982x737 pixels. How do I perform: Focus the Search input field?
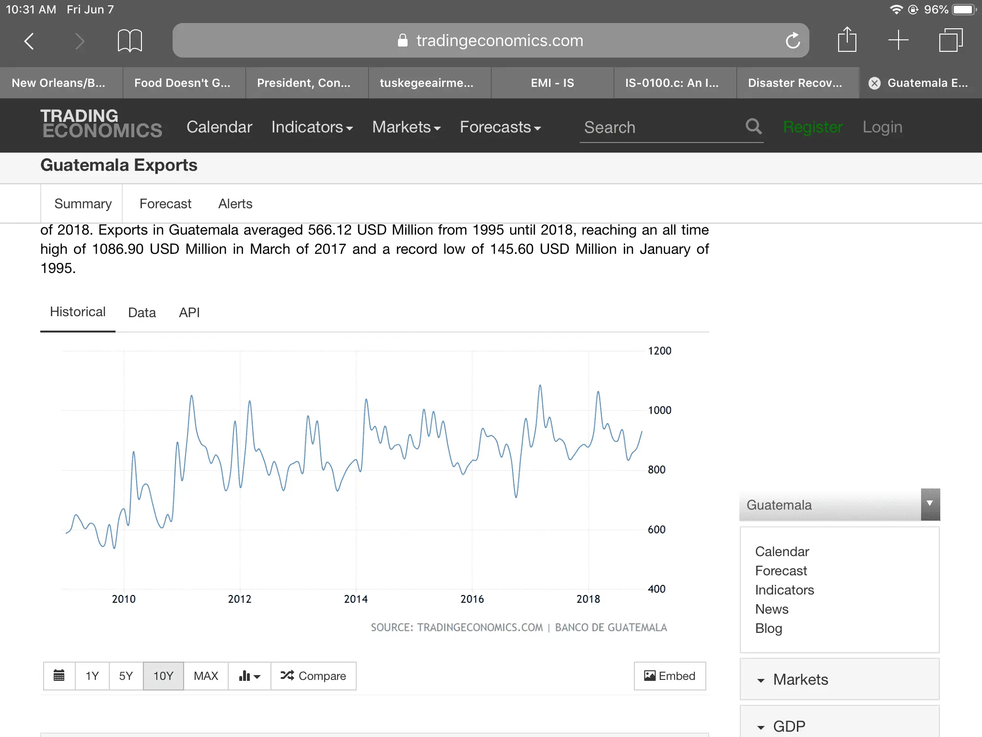tap(662, 128)
